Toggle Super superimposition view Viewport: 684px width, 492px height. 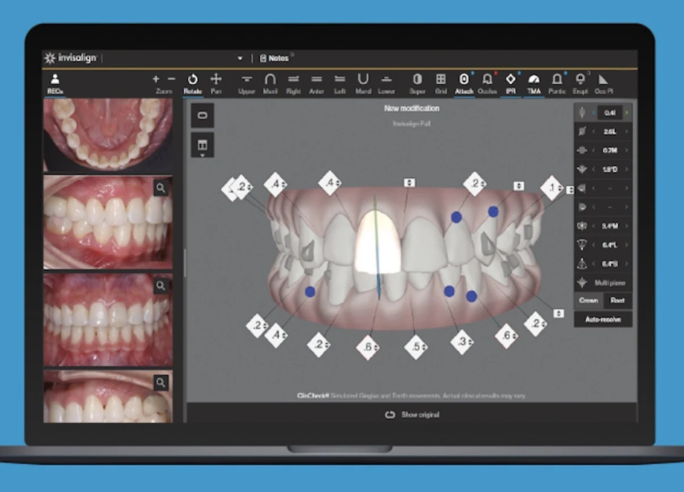pyautogui.click(x=417, y=83)
